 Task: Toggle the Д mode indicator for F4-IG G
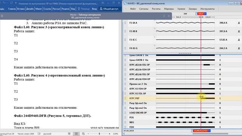[239, 48]
